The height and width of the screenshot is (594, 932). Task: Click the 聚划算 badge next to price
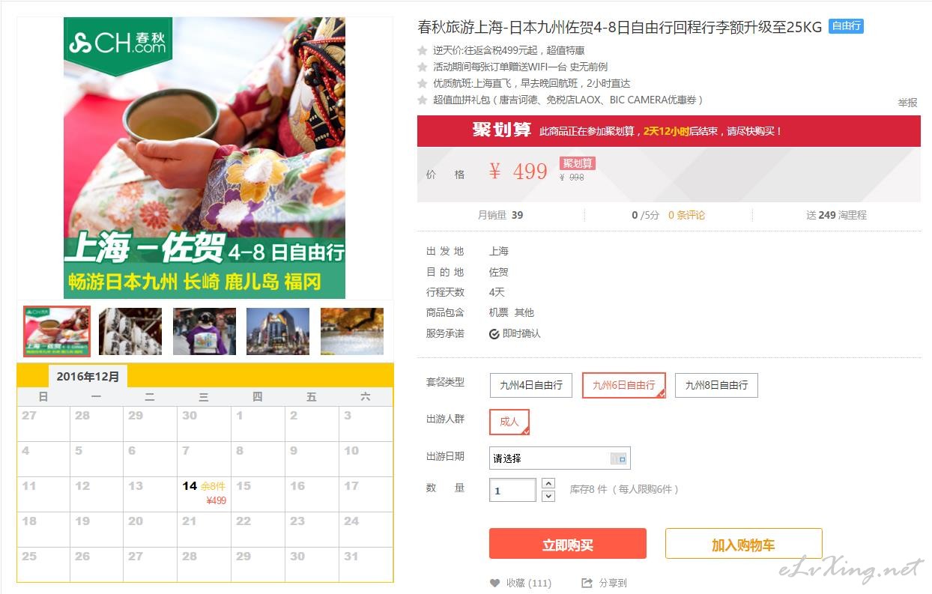[577, 163]
